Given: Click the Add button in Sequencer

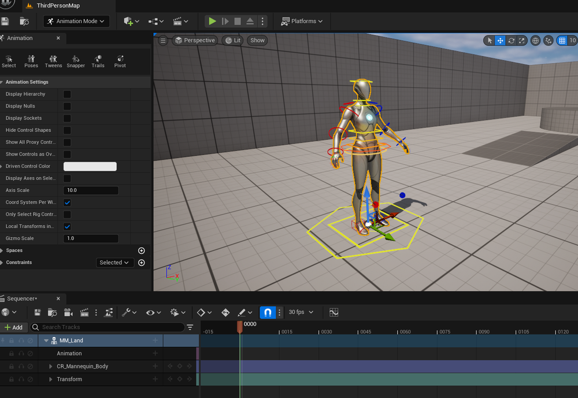Looking at the screenshot, I should (14, 327).
